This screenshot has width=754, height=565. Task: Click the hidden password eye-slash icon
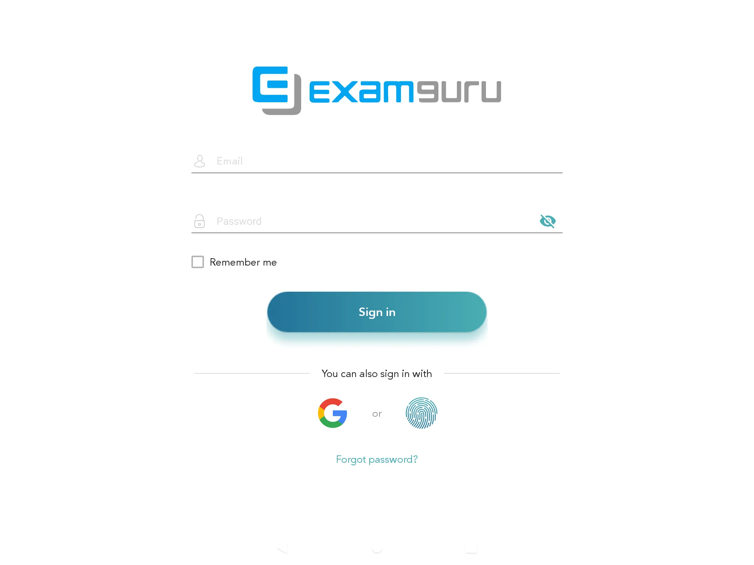[x=547, y=221]
